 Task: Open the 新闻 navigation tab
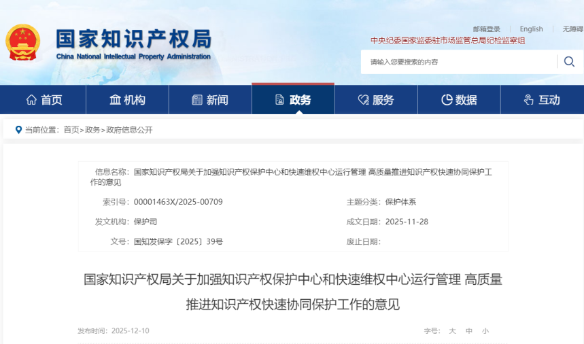click(x=210, y=100)
